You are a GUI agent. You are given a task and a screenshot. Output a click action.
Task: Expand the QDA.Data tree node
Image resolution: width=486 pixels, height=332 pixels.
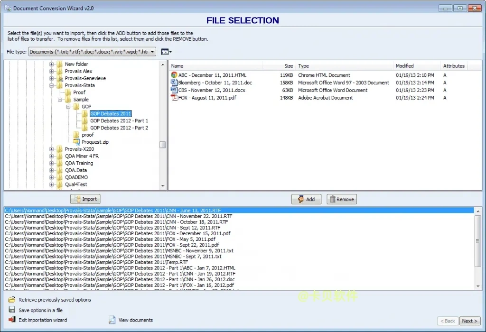[51, 170]
